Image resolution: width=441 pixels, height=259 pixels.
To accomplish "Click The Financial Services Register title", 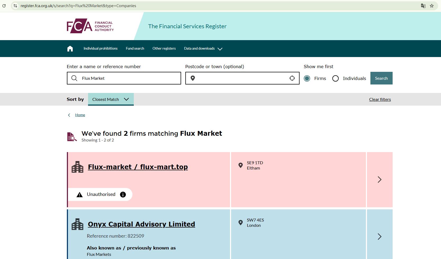I will coord(187,26).
